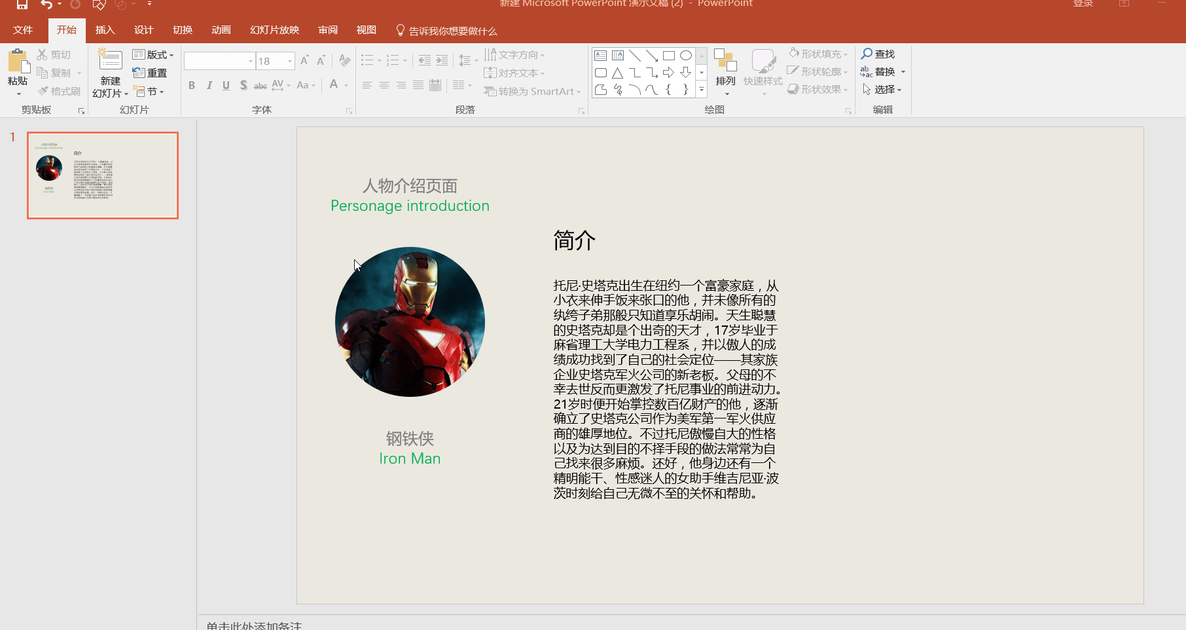Decrease font size with the small A icon
This screenshot has height=630, width=1186.
coord(321,61)
